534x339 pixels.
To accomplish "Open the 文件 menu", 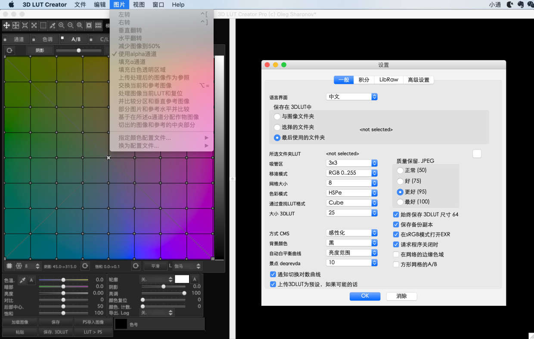I will (x=80, y=5).
